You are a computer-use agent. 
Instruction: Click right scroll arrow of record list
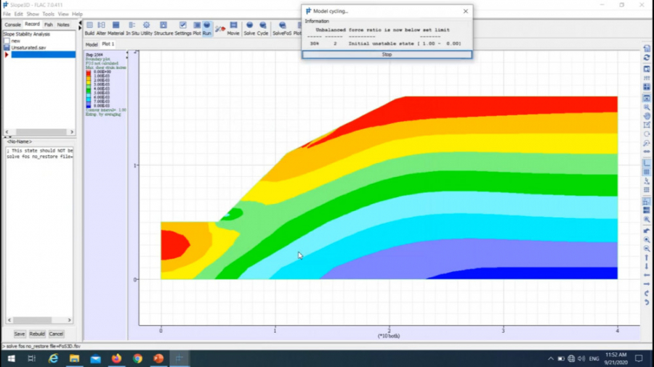point(72,132)
